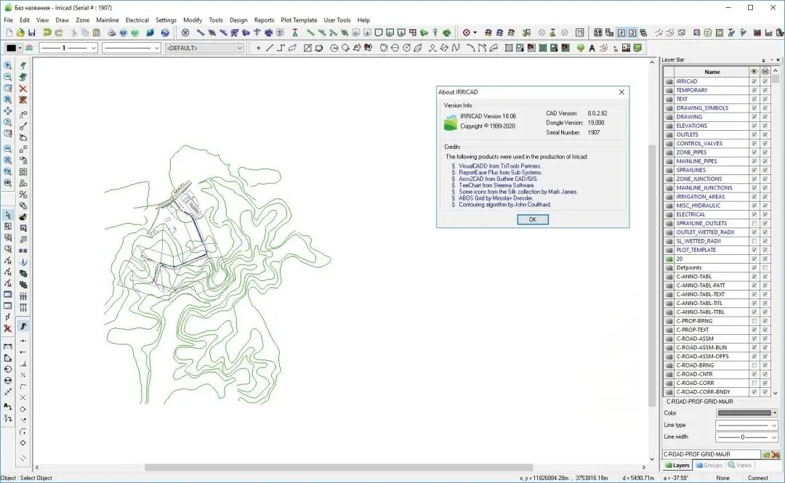Click the toolbar icon labeled 2
Viewport: 785px width, 483px height.
(x=632, y=33)
